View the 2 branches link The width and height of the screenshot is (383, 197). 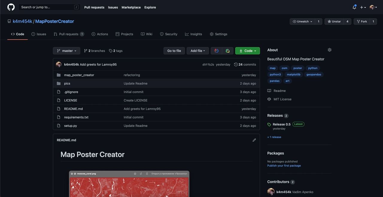(x=95, y=51)
